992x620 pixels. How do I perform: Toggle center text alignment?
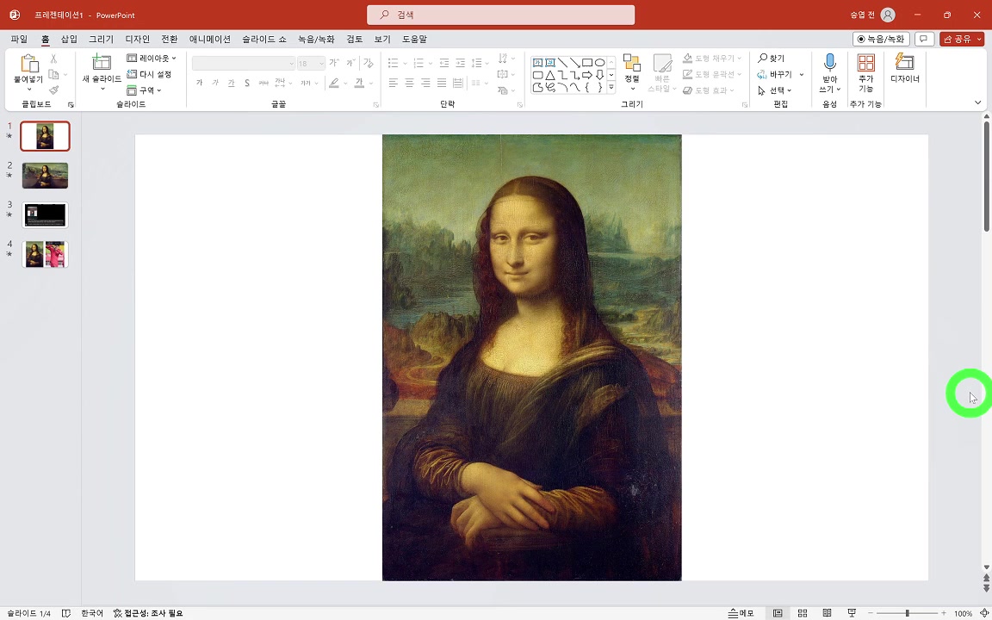[409, 83]
